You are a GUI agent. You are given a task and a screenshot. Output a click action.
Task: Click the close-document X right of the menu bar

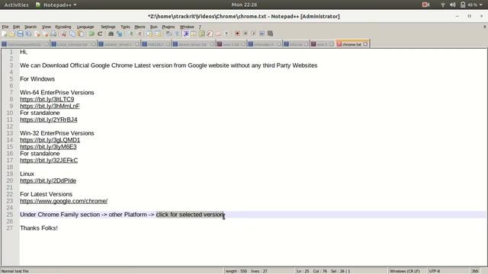pos(485,27)
